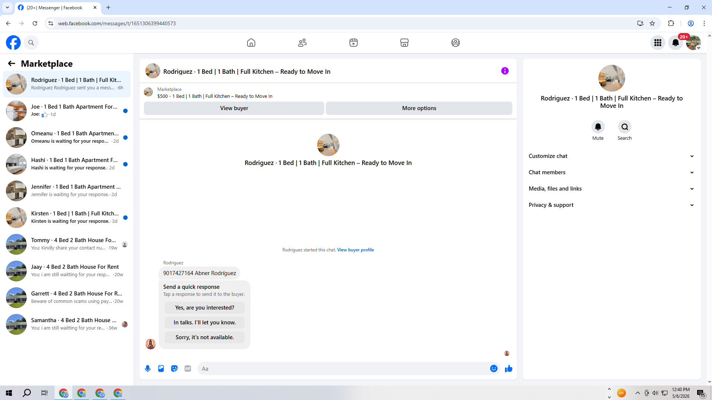Open the notifications bell
The image size is (712, 400).
676,43
